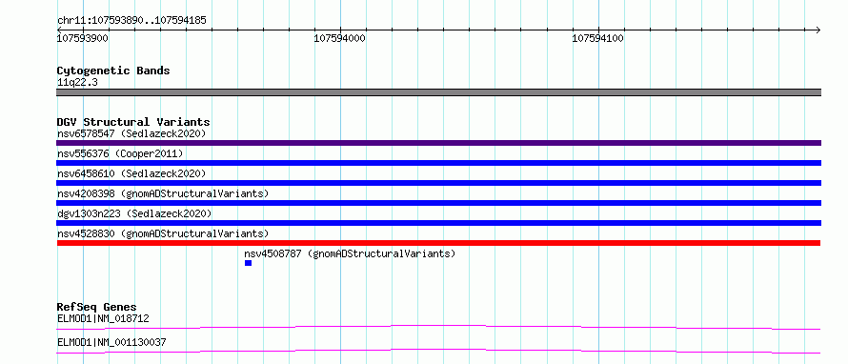
Task: Click the RefSeq Genes track title
Action: pos(97,307)
